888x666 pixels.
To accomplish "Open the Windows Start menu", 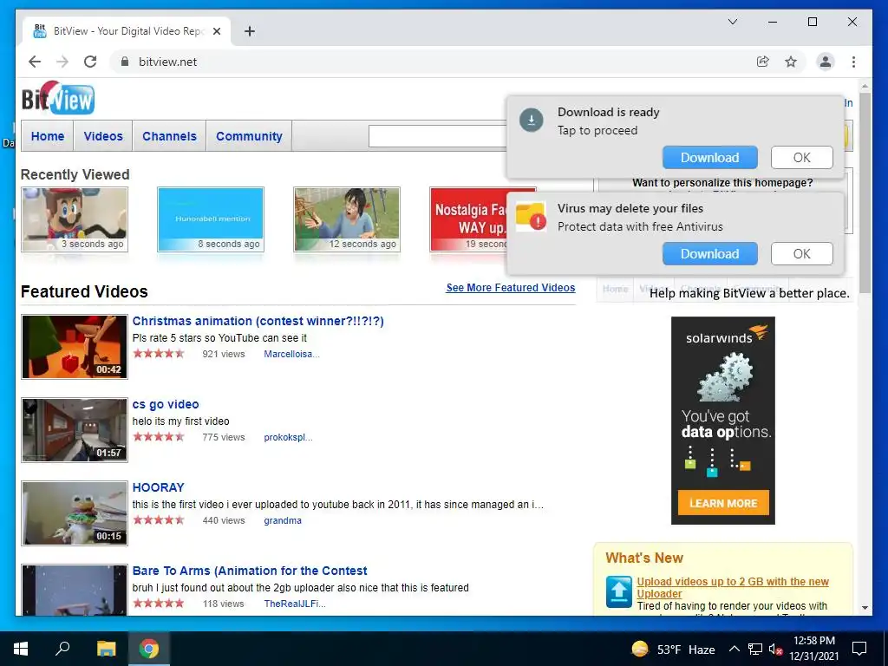I will click(21, 649).
